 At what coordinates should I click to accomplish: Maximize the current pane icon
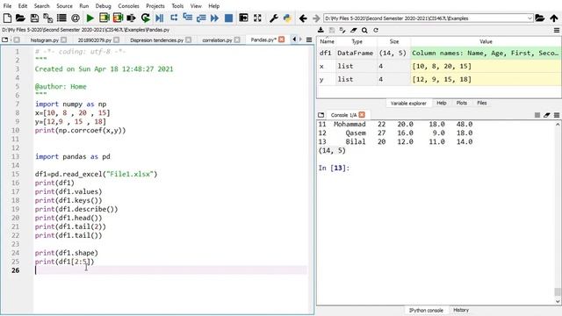click(x=243, y=18)
